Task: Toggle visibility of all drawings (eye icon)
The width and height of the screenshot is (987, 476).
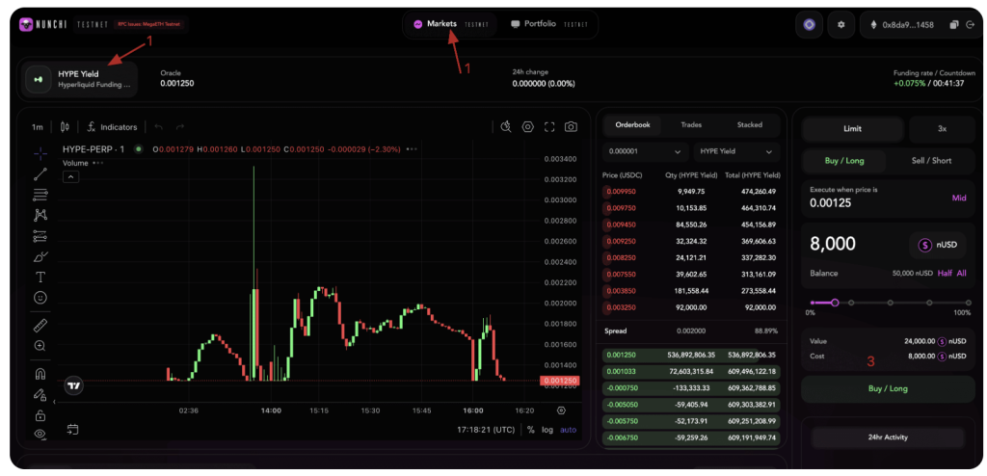Action: pyautogui.click(x=40, y=435)
